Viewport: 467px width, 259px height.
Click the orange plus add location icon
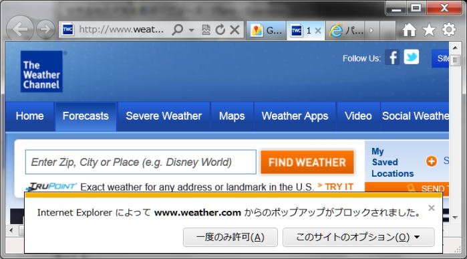(432, 161)
